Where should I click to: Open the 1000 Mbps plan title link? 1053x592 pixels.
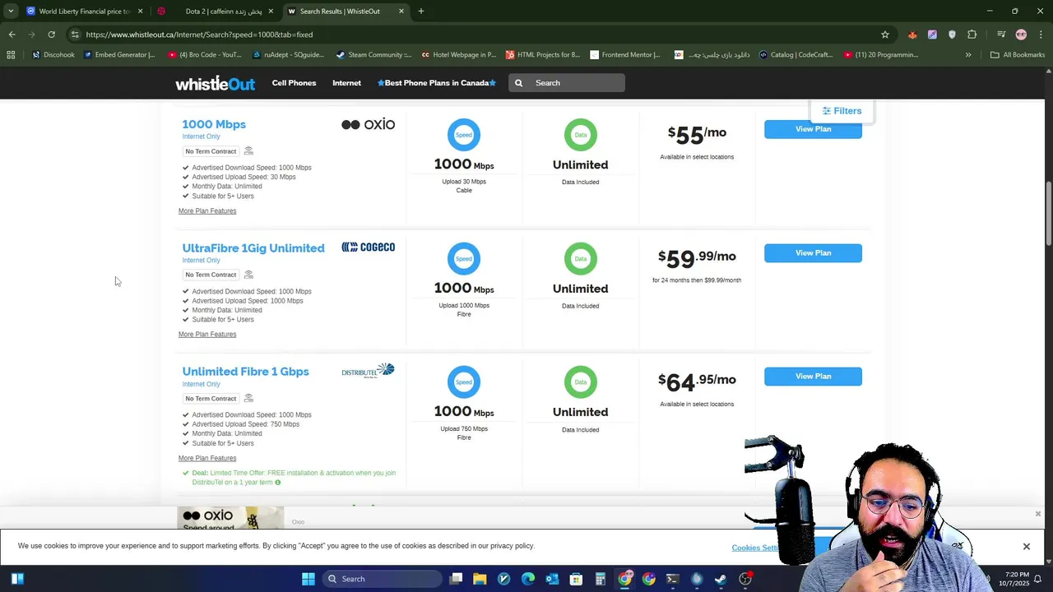[x=214, y=124]
